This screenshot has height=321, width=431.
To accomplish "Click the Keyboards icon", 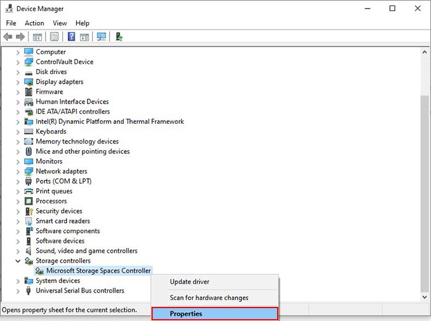I will tap(28, 131).
